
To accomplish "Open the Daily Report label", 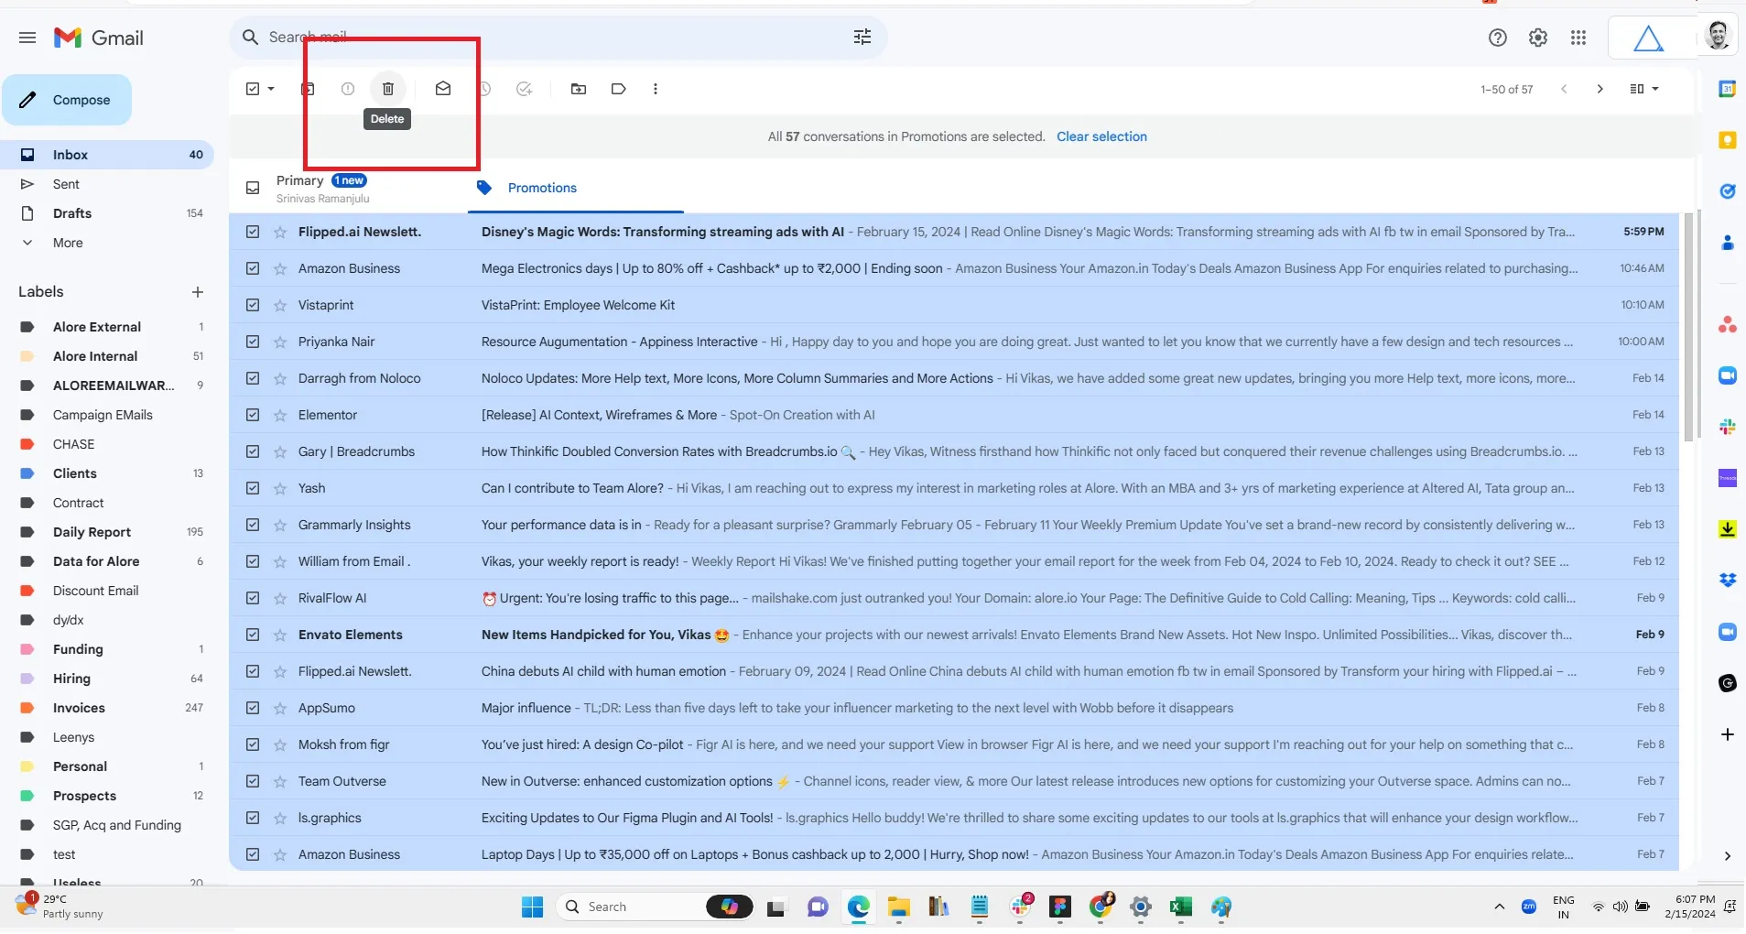I will coord(107,532).
